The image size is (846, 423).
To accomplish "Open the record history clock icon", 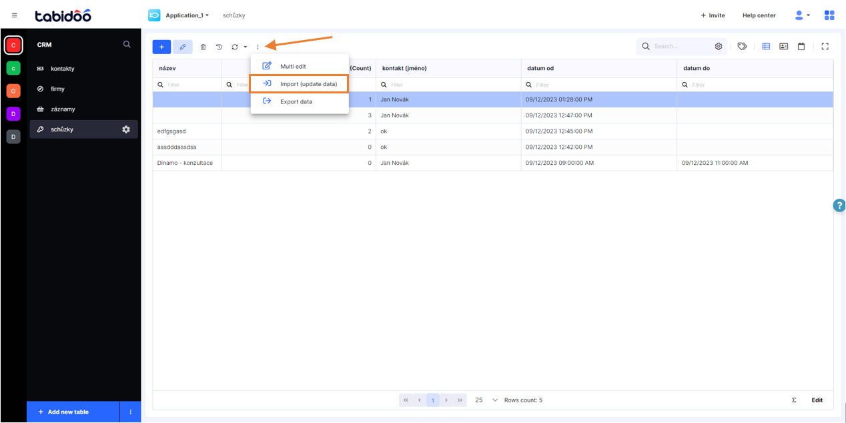I will 219,47.
